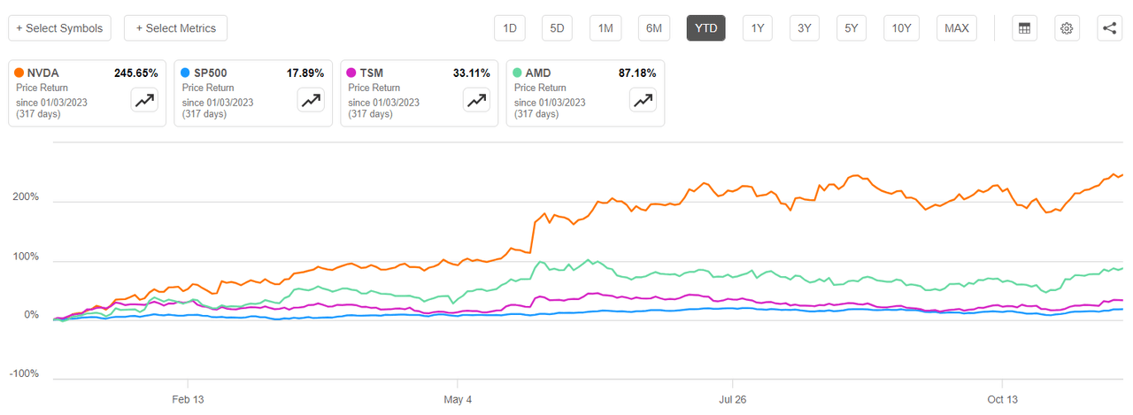The image size is (1133, 415).
Task: Click AMD trend chart icon
Action: [x=644, y=101]
